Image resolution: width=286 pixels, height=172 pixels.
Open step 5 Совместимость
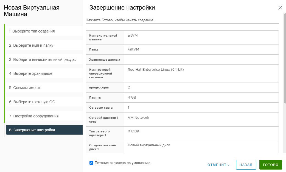(44, 87)
